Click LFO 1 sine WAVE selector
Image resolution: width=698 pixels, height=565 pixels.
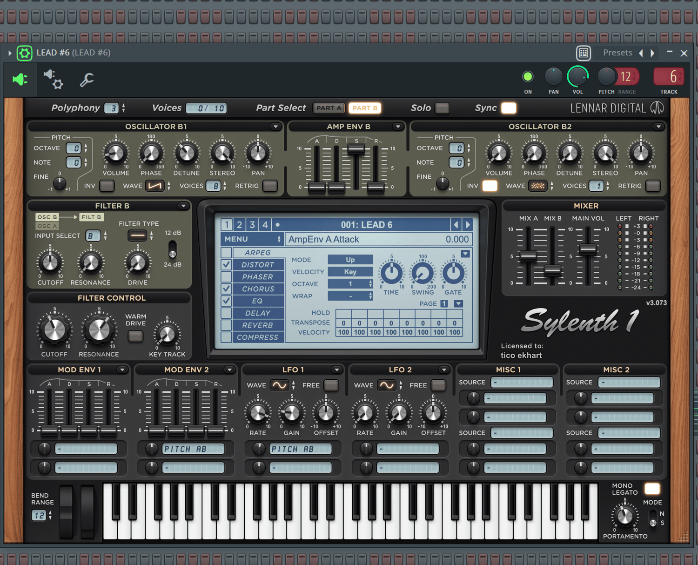click(279, 385)
